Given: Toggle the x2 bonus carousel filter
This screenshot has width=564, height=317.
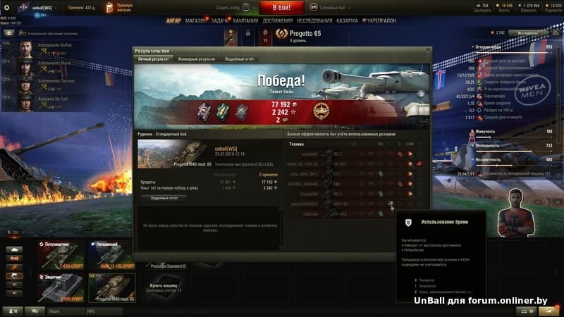Looking at the screenshot, I should click(x=14, y=258).
